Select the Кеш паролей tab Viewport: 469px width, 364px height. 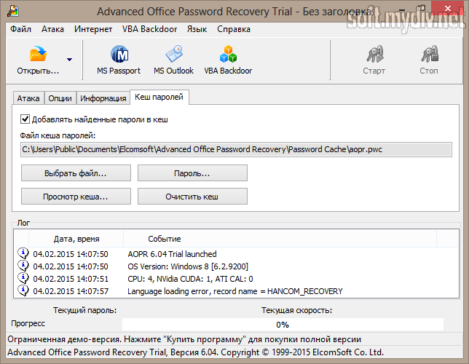coord(159,98)
